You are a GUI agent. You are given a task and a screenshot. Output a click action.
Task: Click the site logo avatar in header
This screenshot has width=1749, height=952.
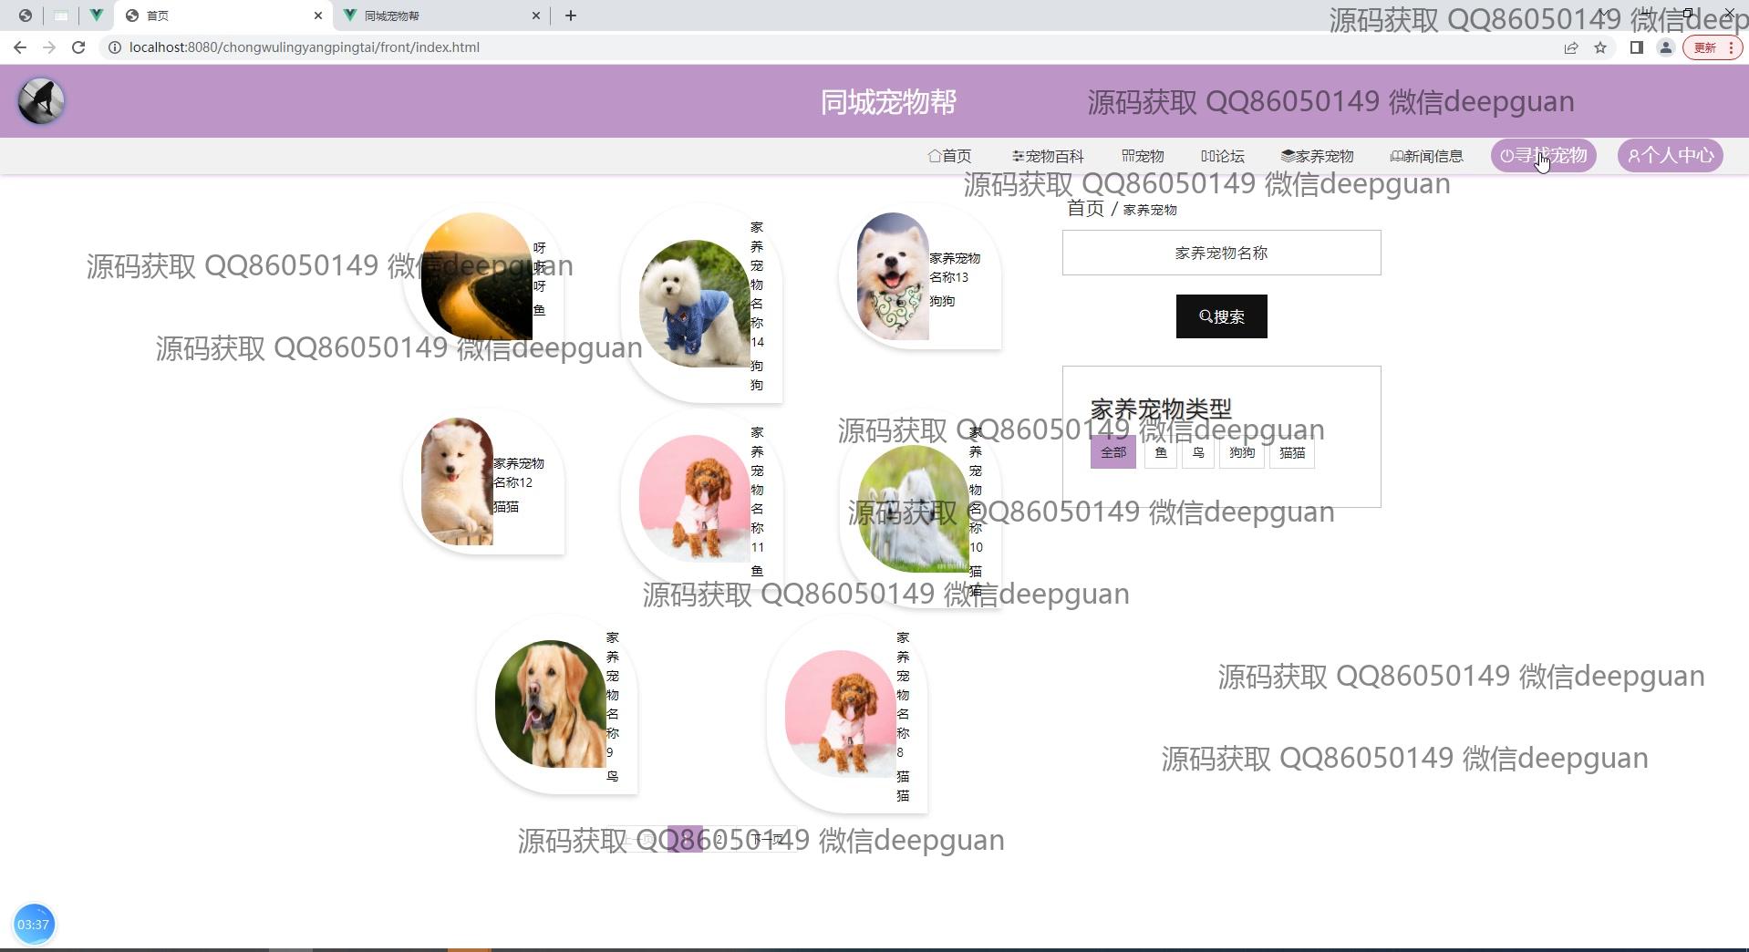point(41,101)
